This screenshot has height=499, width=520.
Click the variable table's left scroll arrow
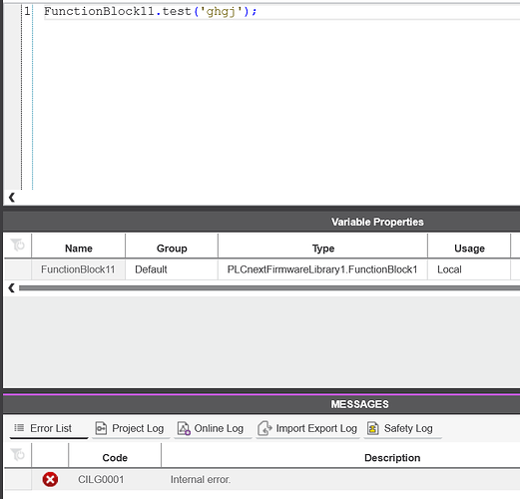(12, 287)
